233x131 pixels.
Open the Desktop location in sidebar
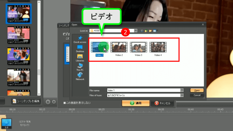[x=80, y=47]
